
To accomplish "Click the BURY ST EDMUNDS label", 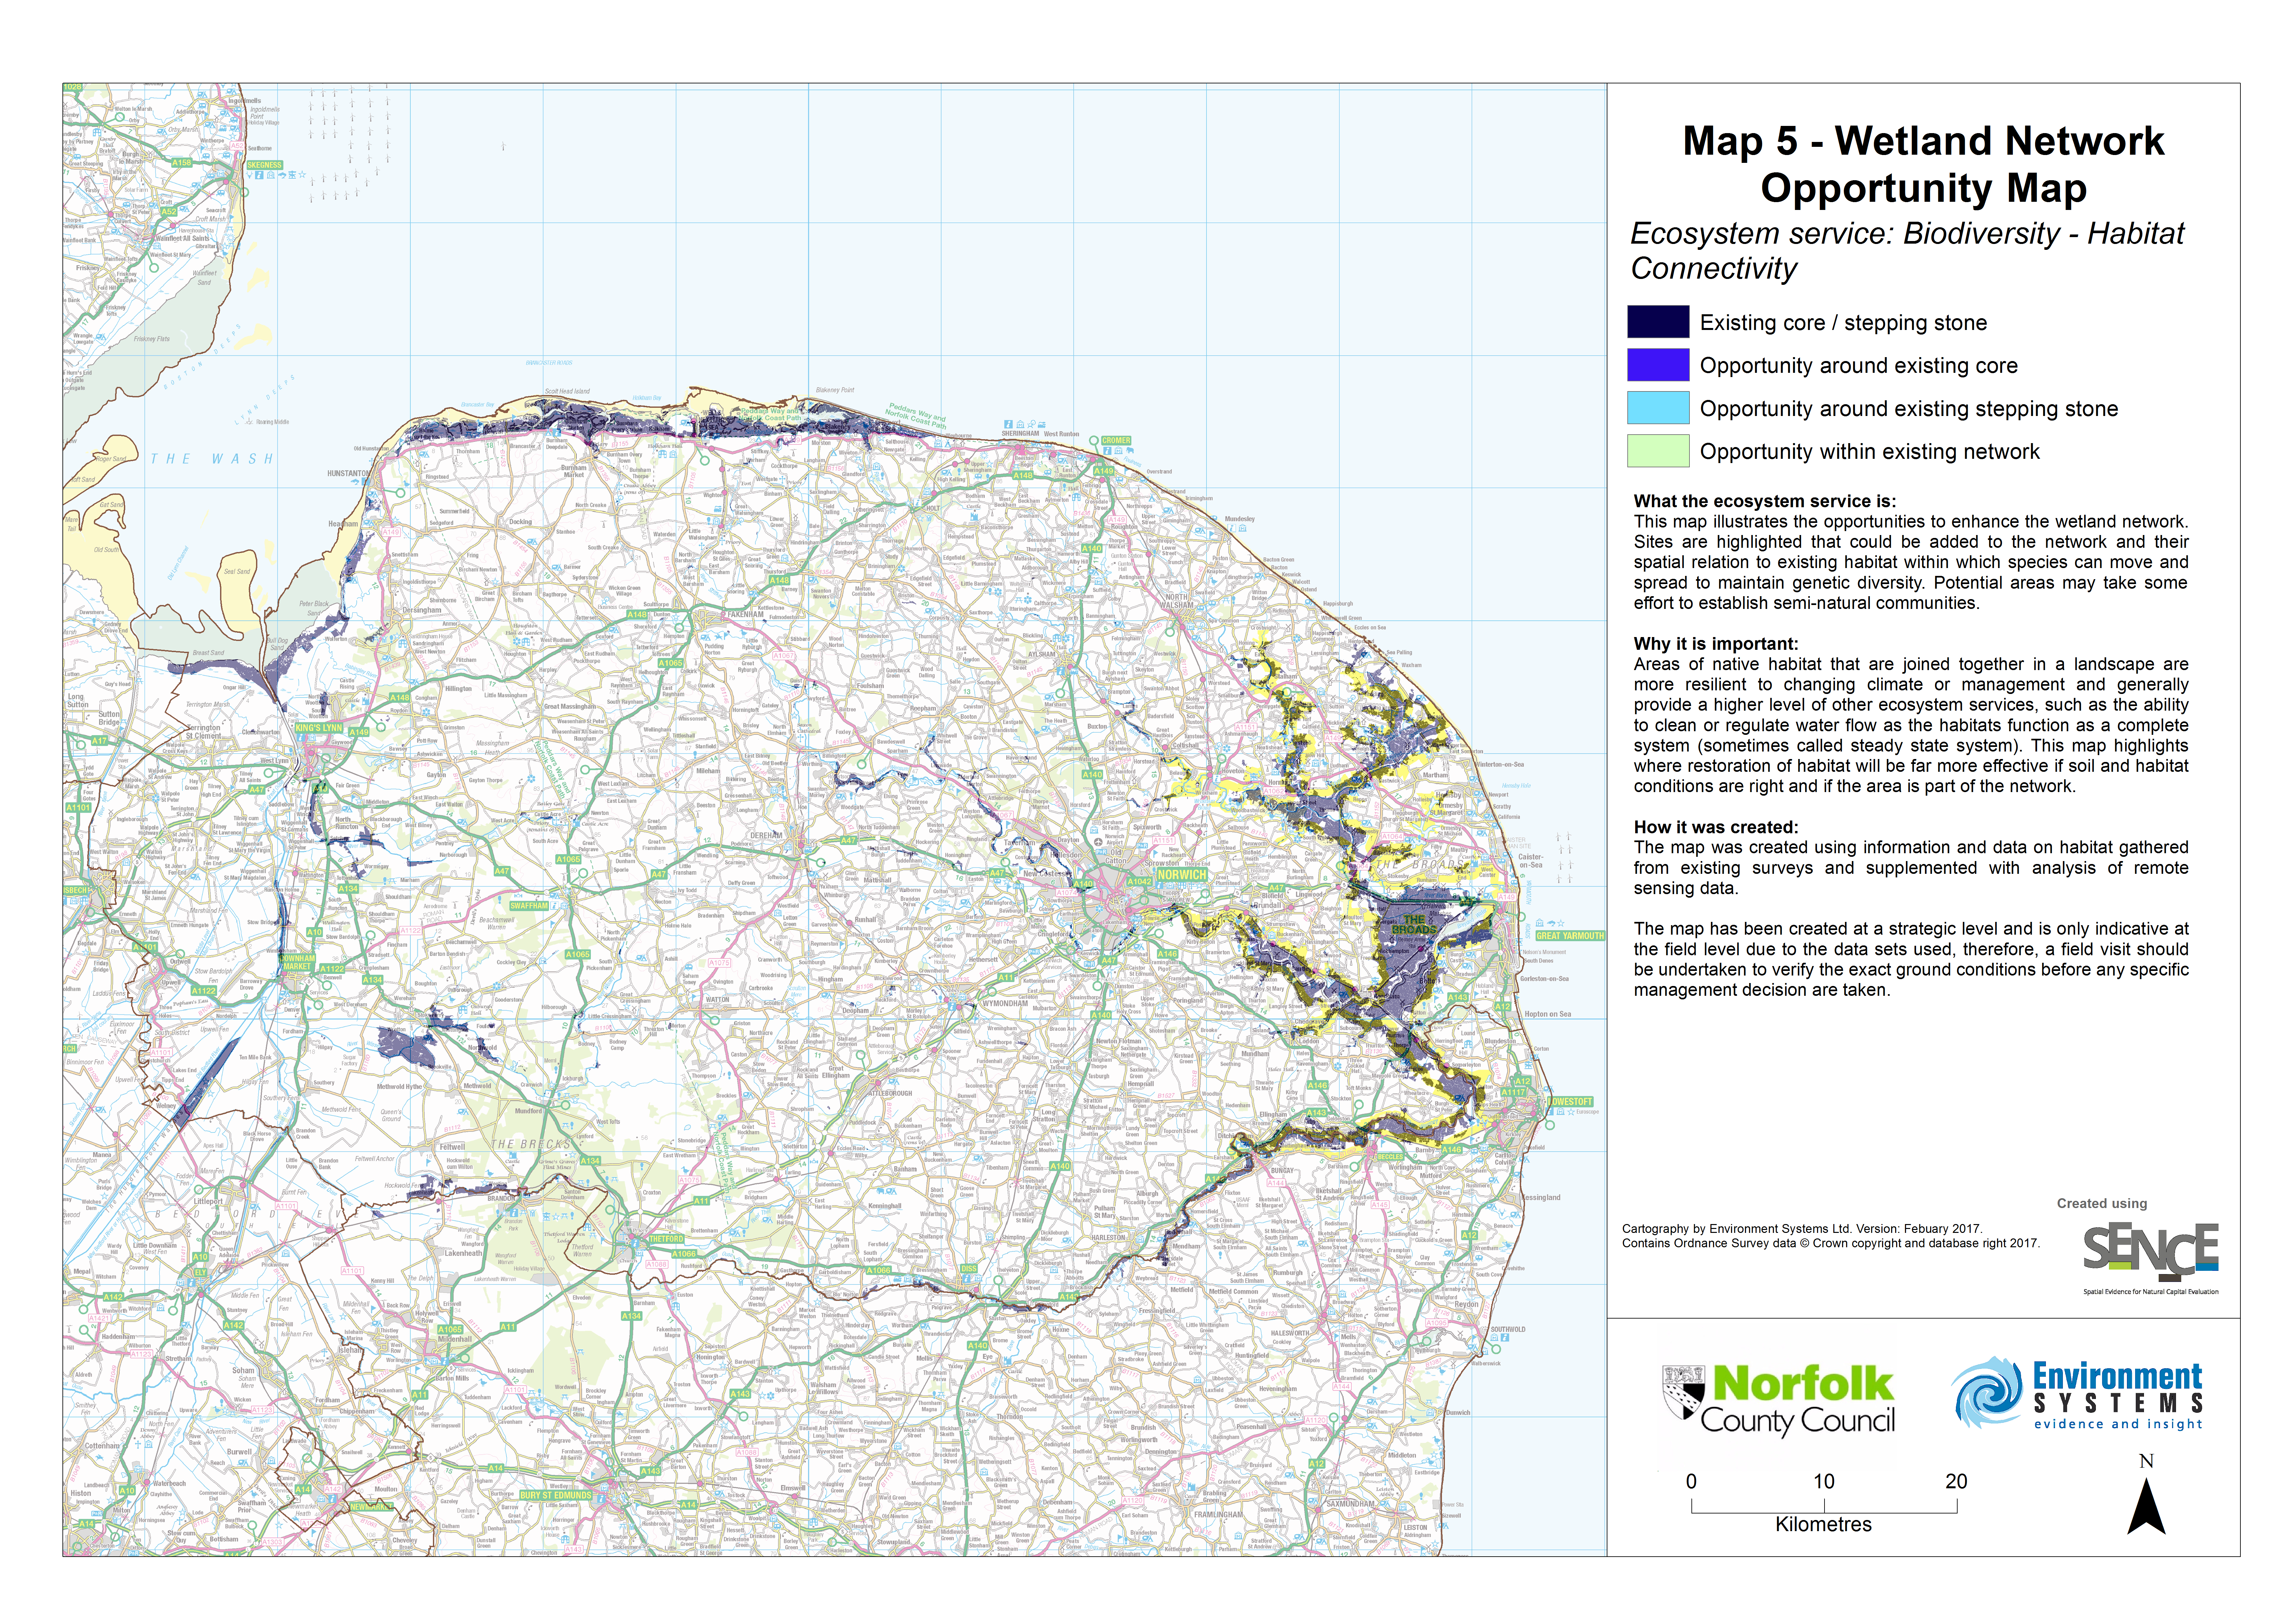I will tap(556, 1496).
